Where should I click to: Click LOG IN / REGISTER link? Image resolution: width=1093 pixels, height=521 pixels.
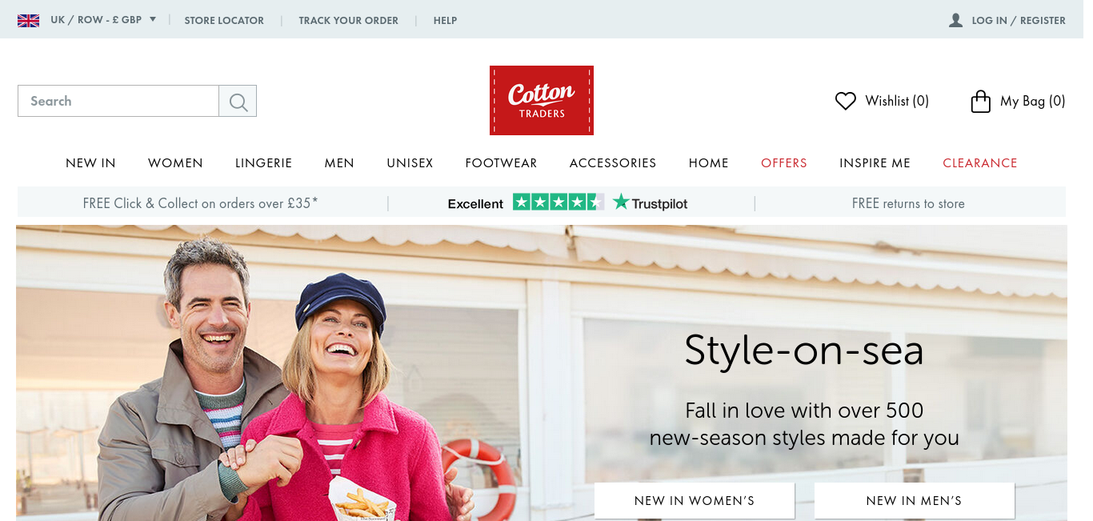(x=1019, y=21)
